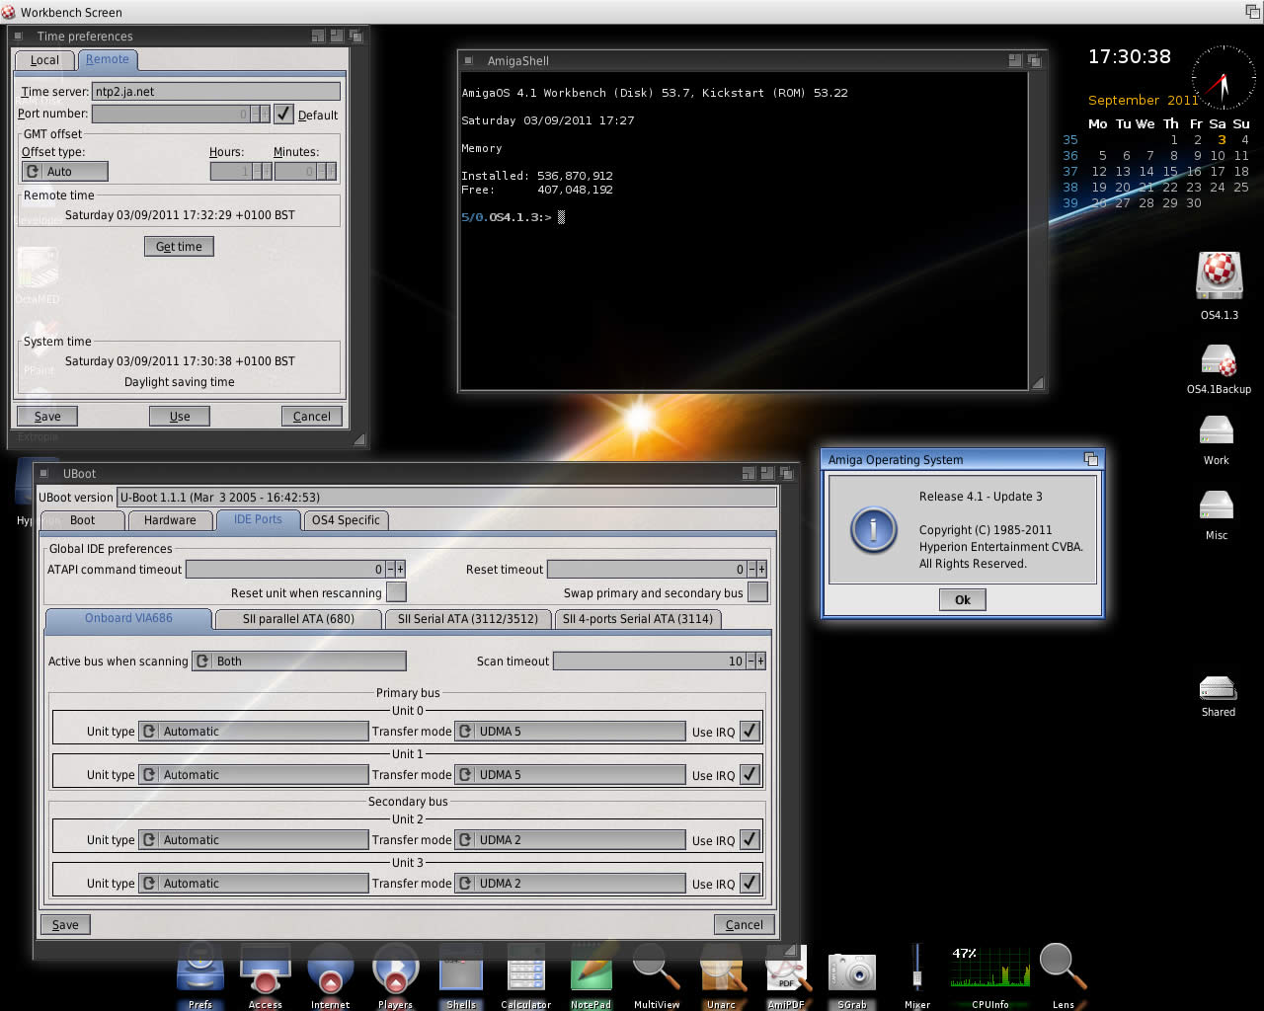Click the AmigaShell window depth gadget
Image resolution: width=1264 pixels, height=1011 pixels.
tap(1034, 60)
